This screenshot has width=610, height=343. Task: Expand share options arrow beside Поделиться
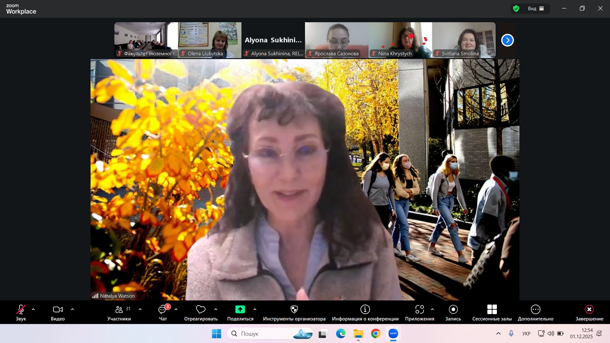[x=255, y=309]
